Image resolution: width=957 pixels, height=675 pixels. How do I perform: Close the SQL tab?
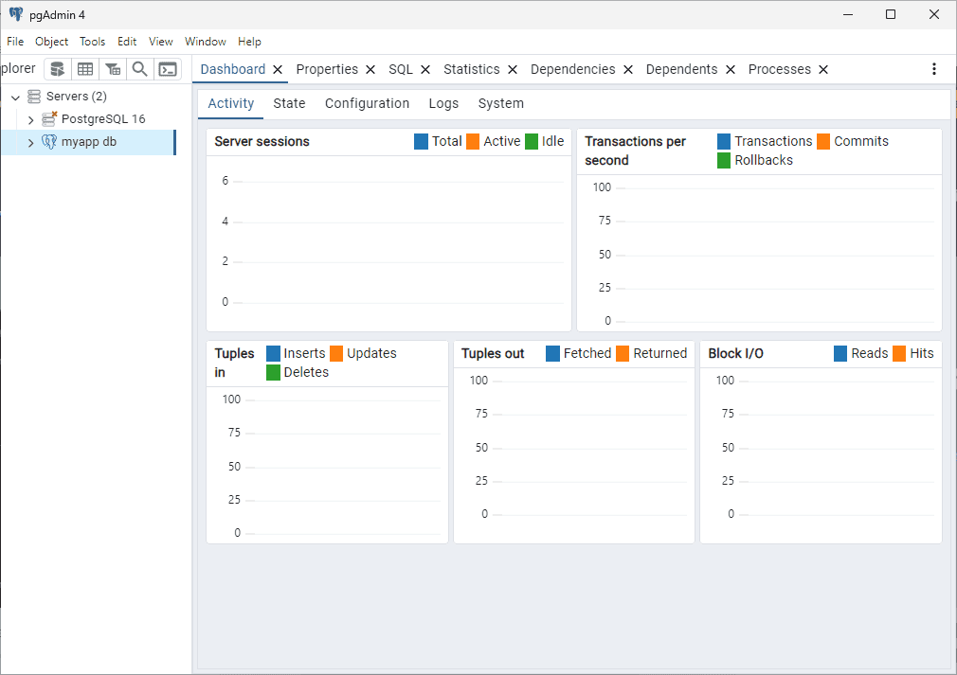tap(425, 69)
